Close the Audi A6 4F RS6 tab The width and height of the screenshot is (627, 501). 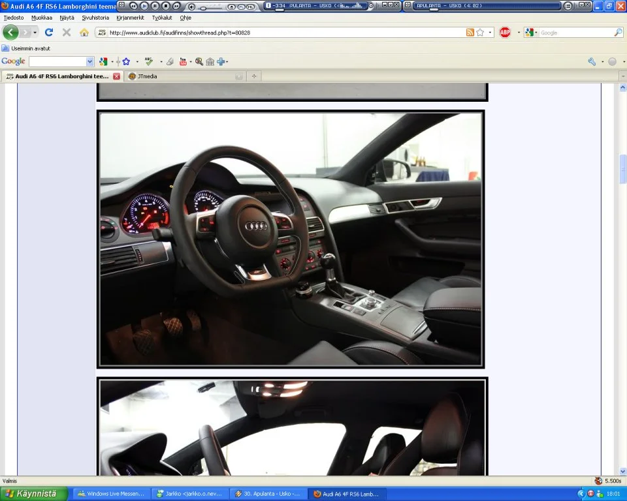tap(116, 76)
